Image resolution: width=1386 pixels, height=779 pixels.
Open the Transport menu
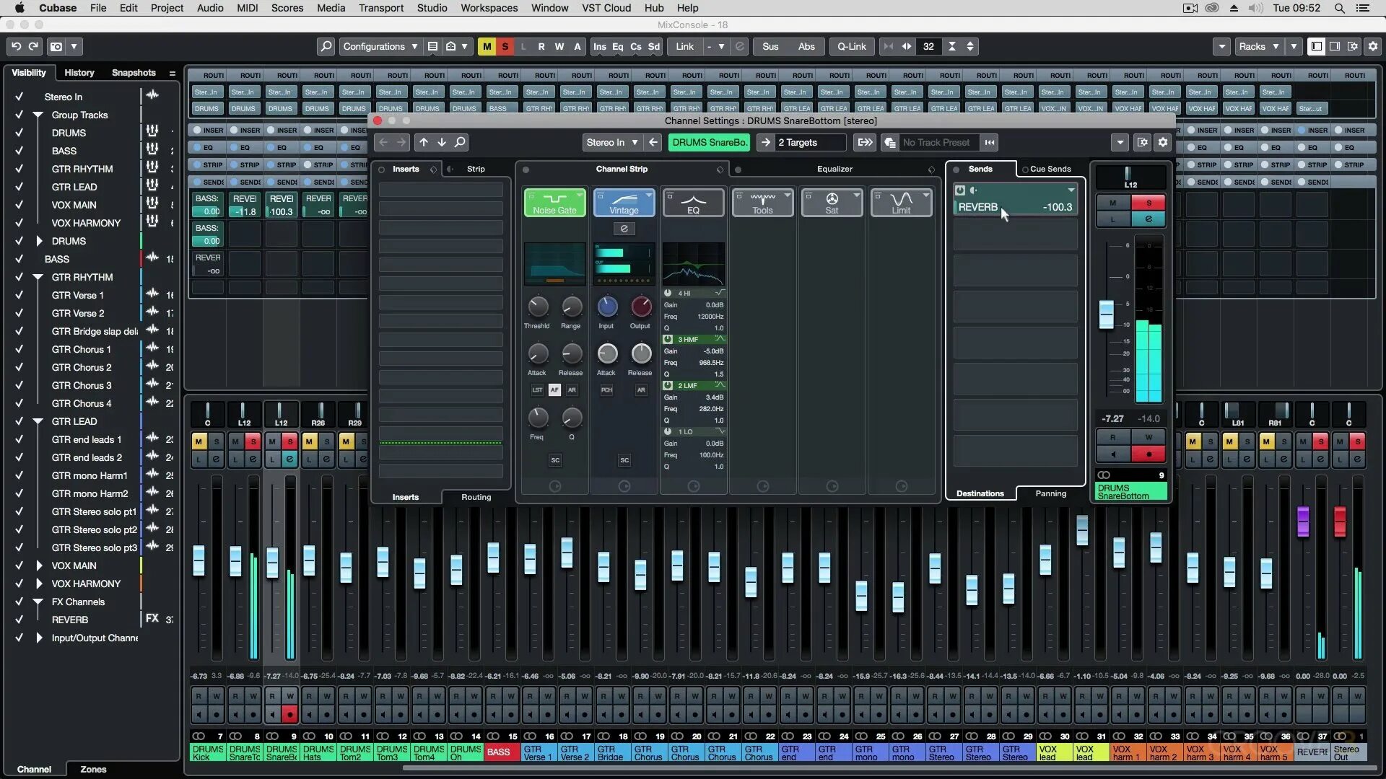(380, 8)
